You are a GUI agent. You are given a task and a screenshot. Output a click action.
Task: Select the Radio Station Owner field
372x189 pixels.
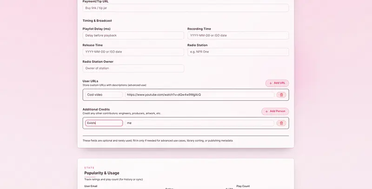pos(133,68)
